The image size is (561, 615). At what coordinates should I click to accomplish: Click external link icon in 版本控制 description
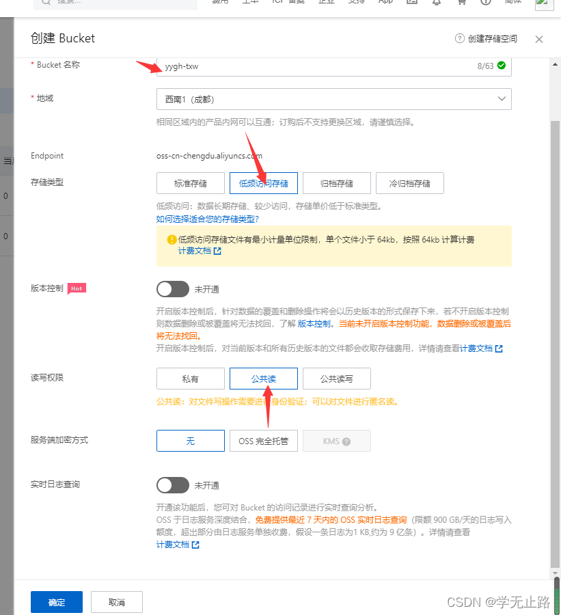[499, 348]
